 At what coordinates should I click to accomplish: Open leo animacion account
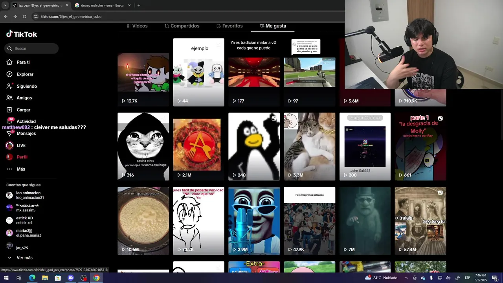25,195
